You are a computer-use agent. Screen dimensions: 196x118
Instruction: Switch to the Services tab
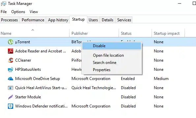[124, 20]
